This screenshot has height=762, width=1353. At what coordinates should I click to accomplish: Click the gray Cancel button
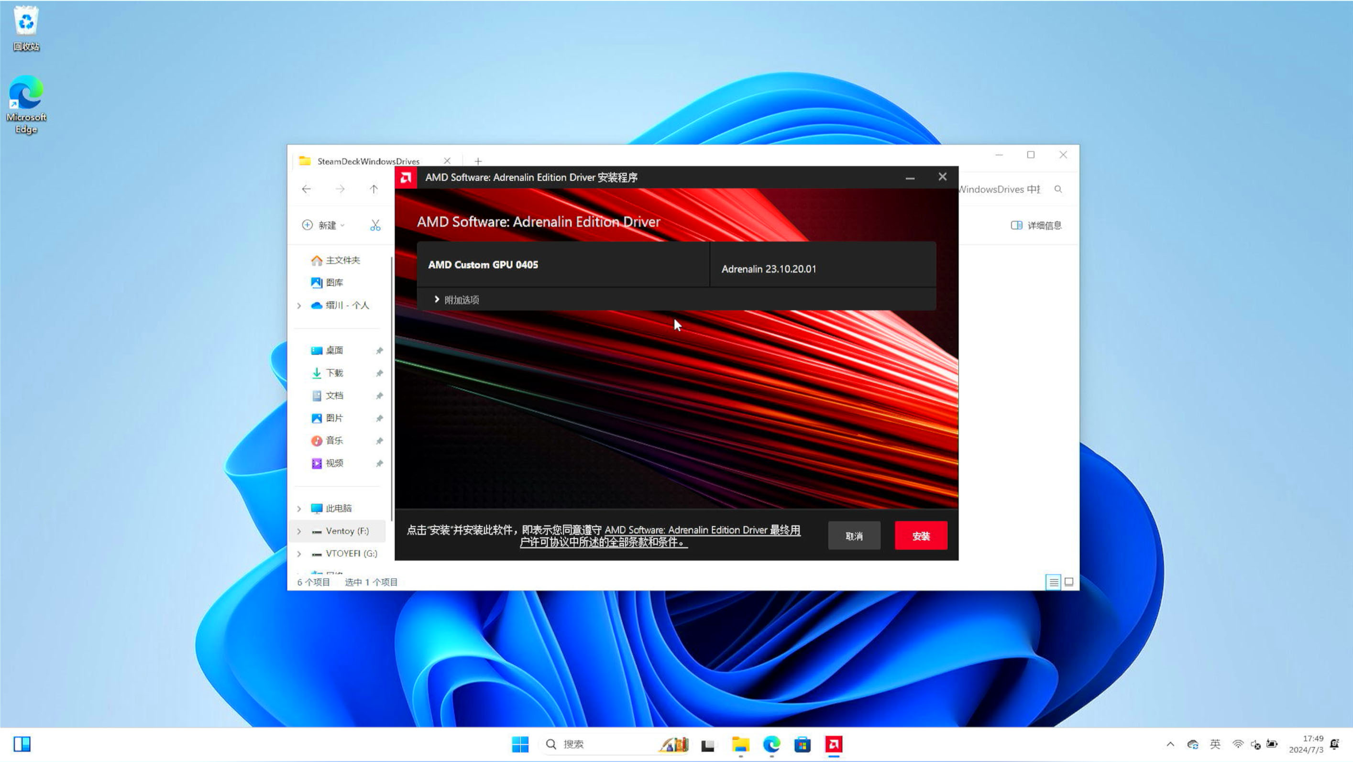pyautogui.click(x=854, y=536)
